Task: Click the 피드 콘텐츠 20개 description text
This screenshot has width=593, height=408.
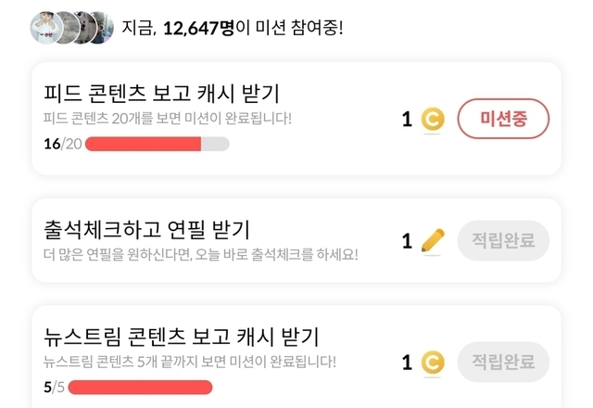Action: (x=168, y=119)
